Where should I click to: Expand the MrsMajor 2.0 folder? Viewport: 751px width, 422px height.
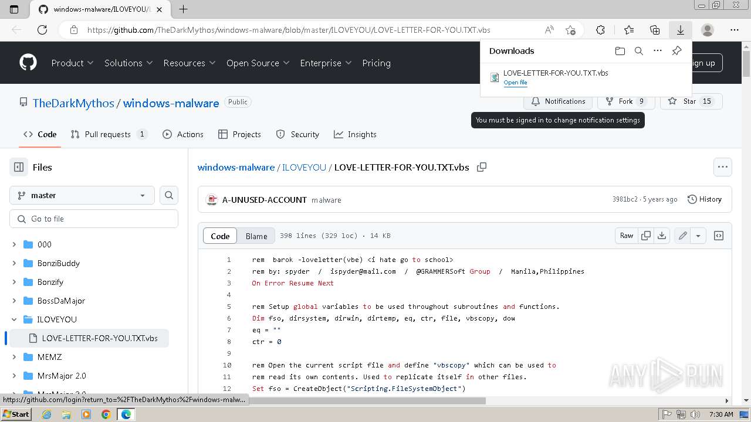[x=14, y=376]
